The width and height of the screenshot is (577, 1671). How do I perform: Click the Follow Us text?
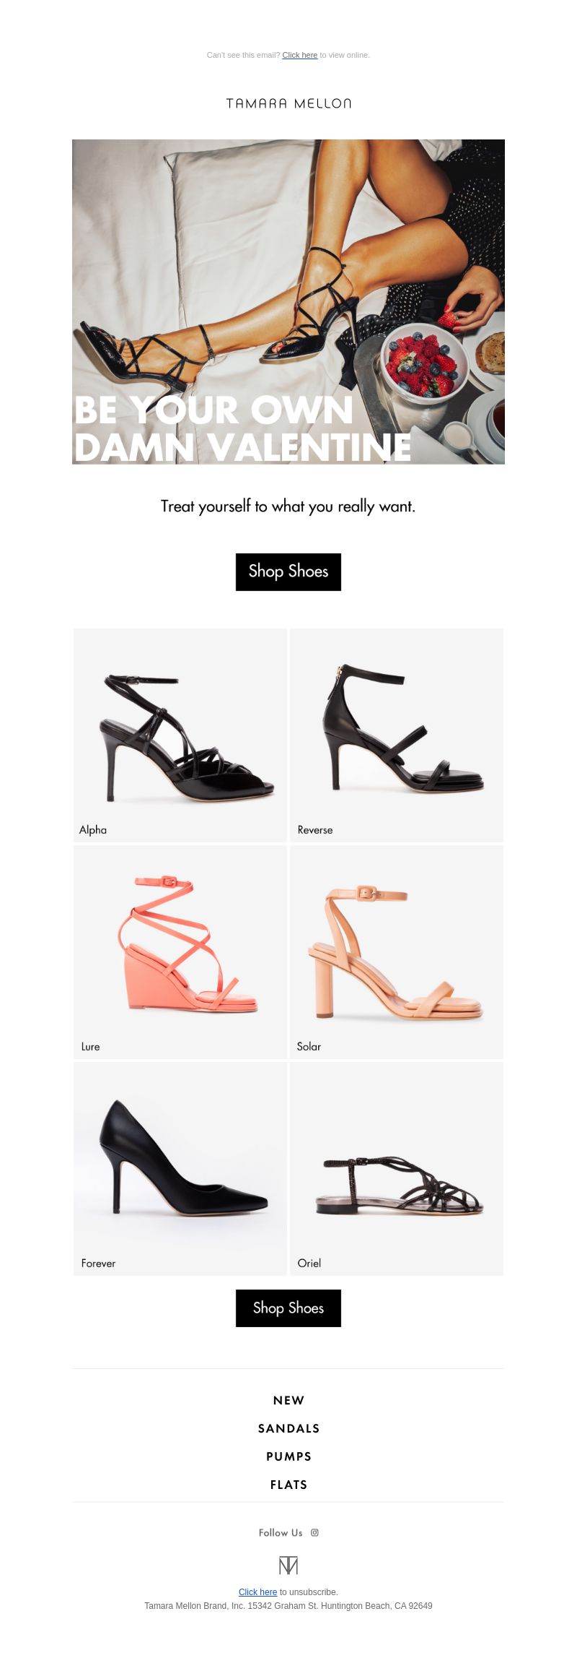tap(281, 1532)
